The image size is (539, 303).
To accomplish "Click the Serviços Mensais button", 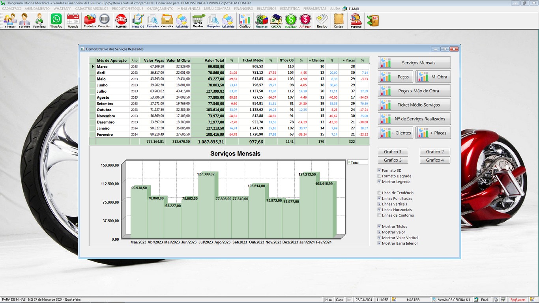I will (x=414, y=63).
